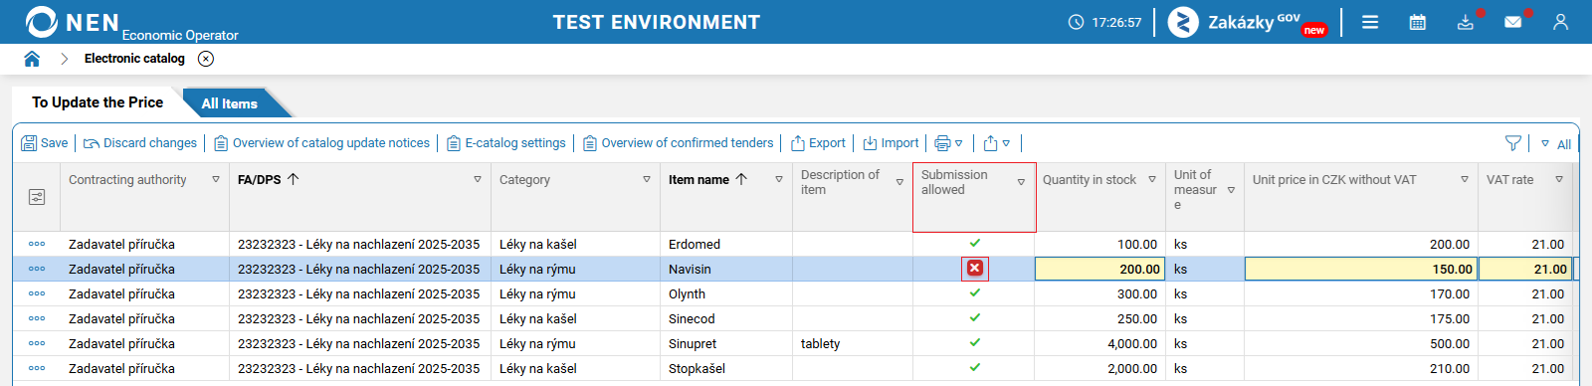Select Sinupret quantity 4,000.00 cell

[1099, 343]
